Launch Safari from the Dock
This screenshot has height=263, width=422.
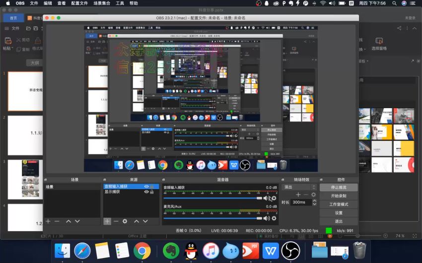point(82,251)
